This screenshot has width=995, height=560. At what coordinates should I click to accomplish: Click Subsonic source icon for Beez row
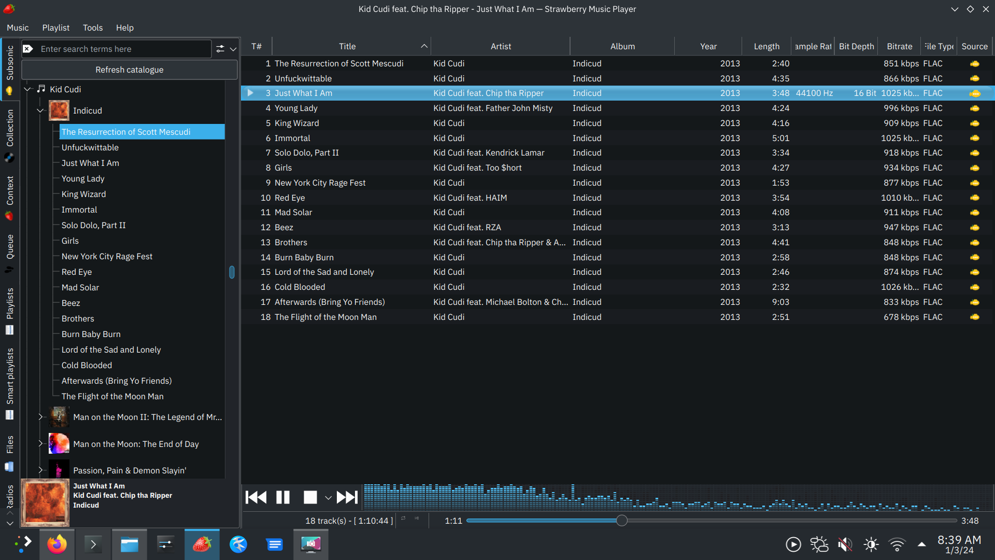[x=974, y=228]
